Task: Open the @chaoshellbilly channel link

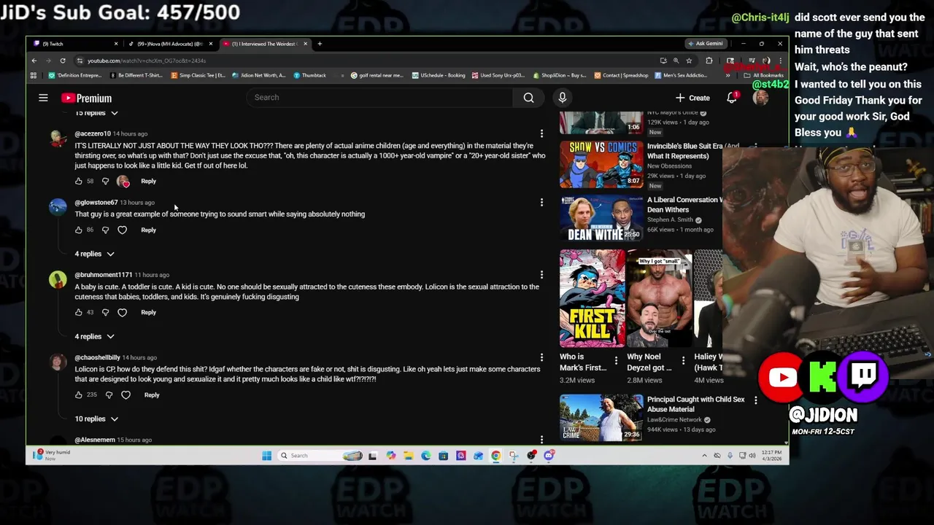Action: click(97, 357)
